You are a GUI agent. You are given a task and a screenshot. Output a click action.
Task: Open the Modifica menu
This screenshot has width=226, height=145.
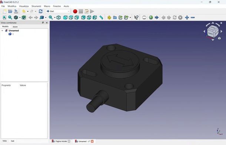click(12, 6)
